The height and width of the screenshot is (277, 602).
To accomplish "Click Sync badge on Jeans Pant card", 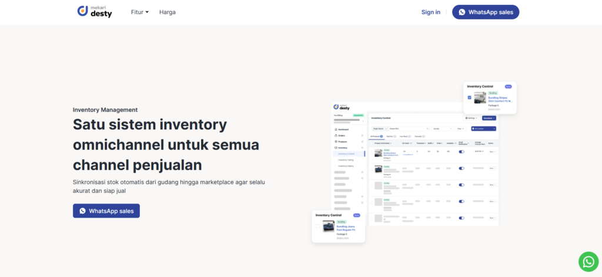I will tap(357, 215).
